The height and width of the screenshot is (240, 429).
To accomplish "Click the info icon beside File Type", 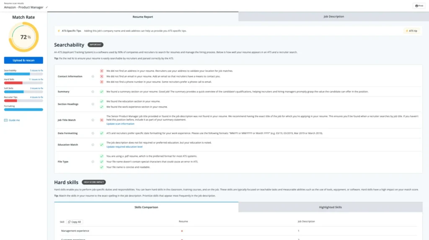I will click(x=93, y=162).
